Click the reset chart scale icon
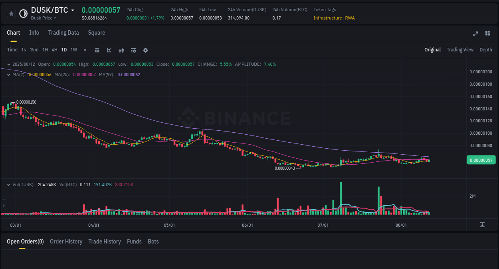 tap(482, 225)
